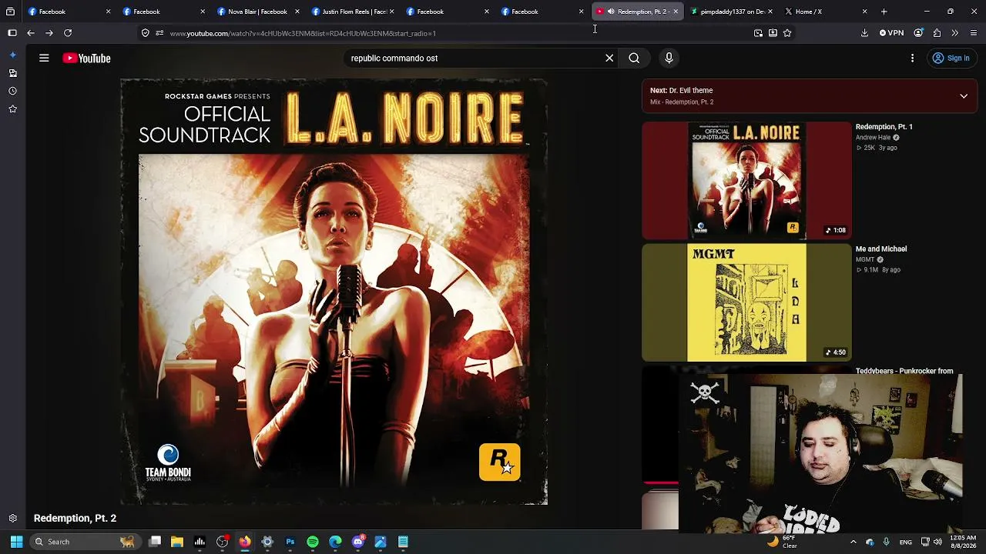Open sidebar settings gear at bottom left
Viewport: 986px width, 554px height.
(x=12, y=519)
